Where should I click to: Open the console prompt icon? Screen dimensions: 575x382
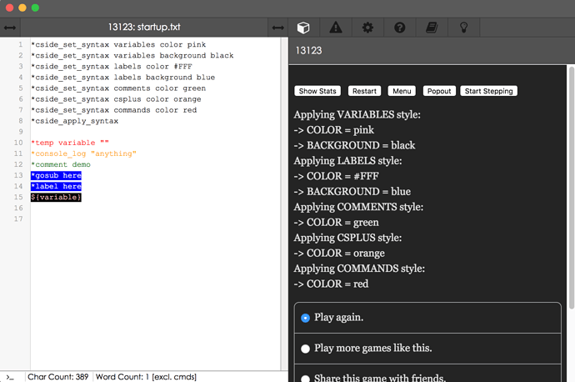point(10,377)
